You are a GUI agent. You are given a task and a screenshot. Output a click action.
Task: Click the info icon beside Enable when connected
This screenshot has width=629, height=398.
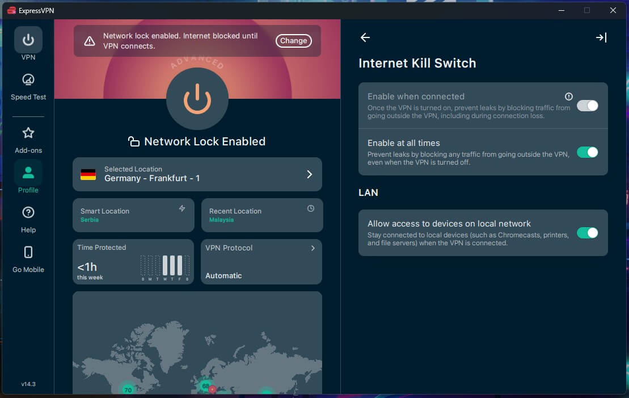[x=568, y=97]
